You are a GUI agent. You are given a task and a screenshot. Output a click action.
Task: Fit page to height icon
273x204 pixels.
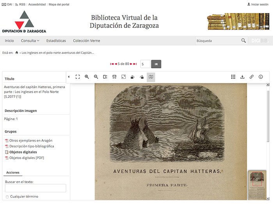pos(105,77)
